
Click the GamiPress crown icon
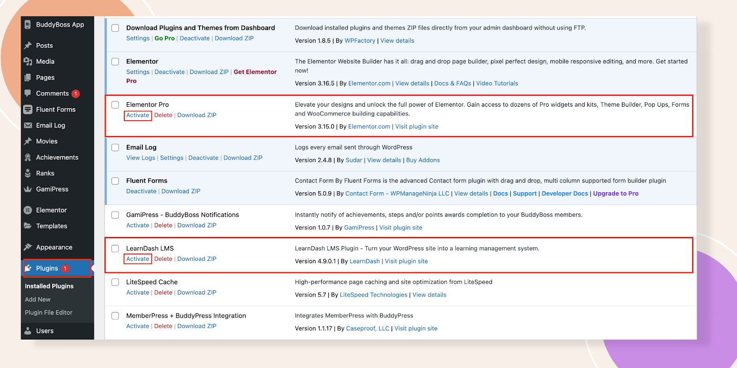point(28,189)
